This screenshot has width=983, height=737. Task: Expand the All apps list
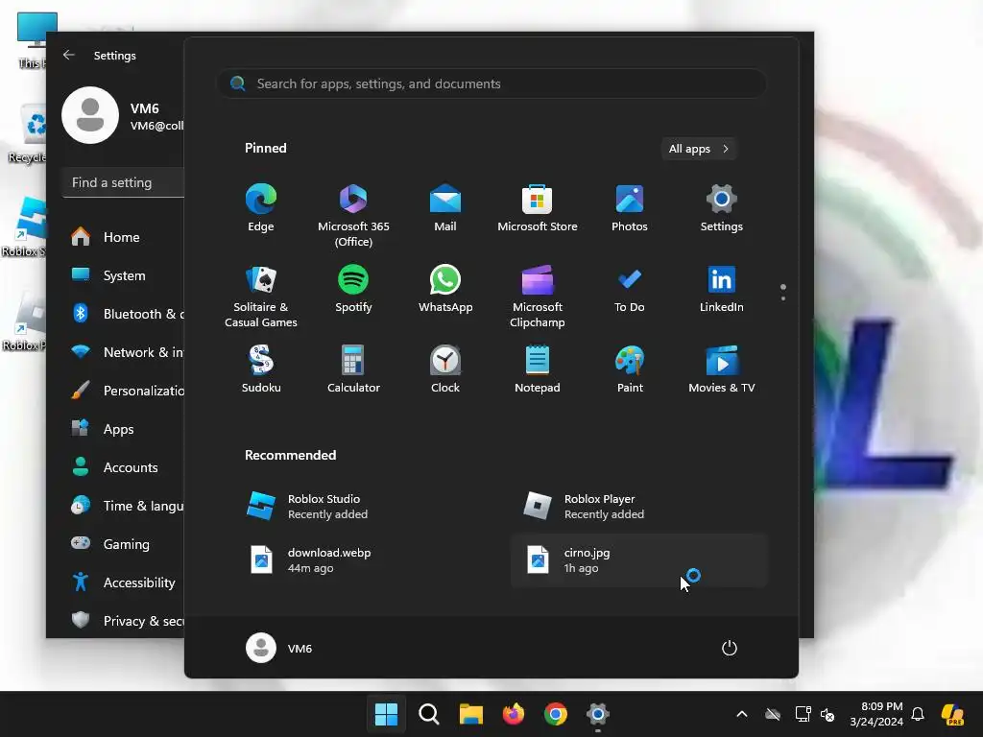point(699,149)
